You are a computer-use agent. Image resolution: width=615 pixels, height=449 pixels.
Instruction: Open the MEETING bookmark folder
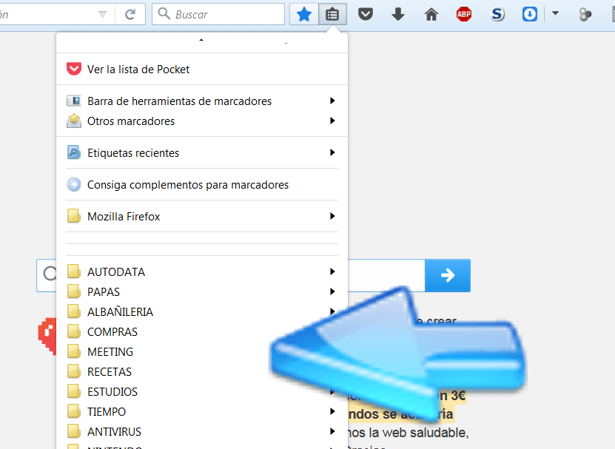[202, 351]
